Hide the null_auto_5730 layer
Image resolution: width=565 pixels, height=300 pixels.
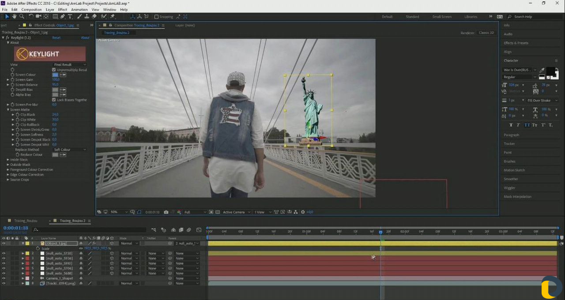4,253
